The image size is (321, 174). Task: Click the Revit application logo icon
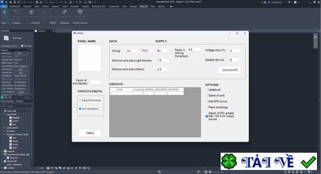point(2,2)
